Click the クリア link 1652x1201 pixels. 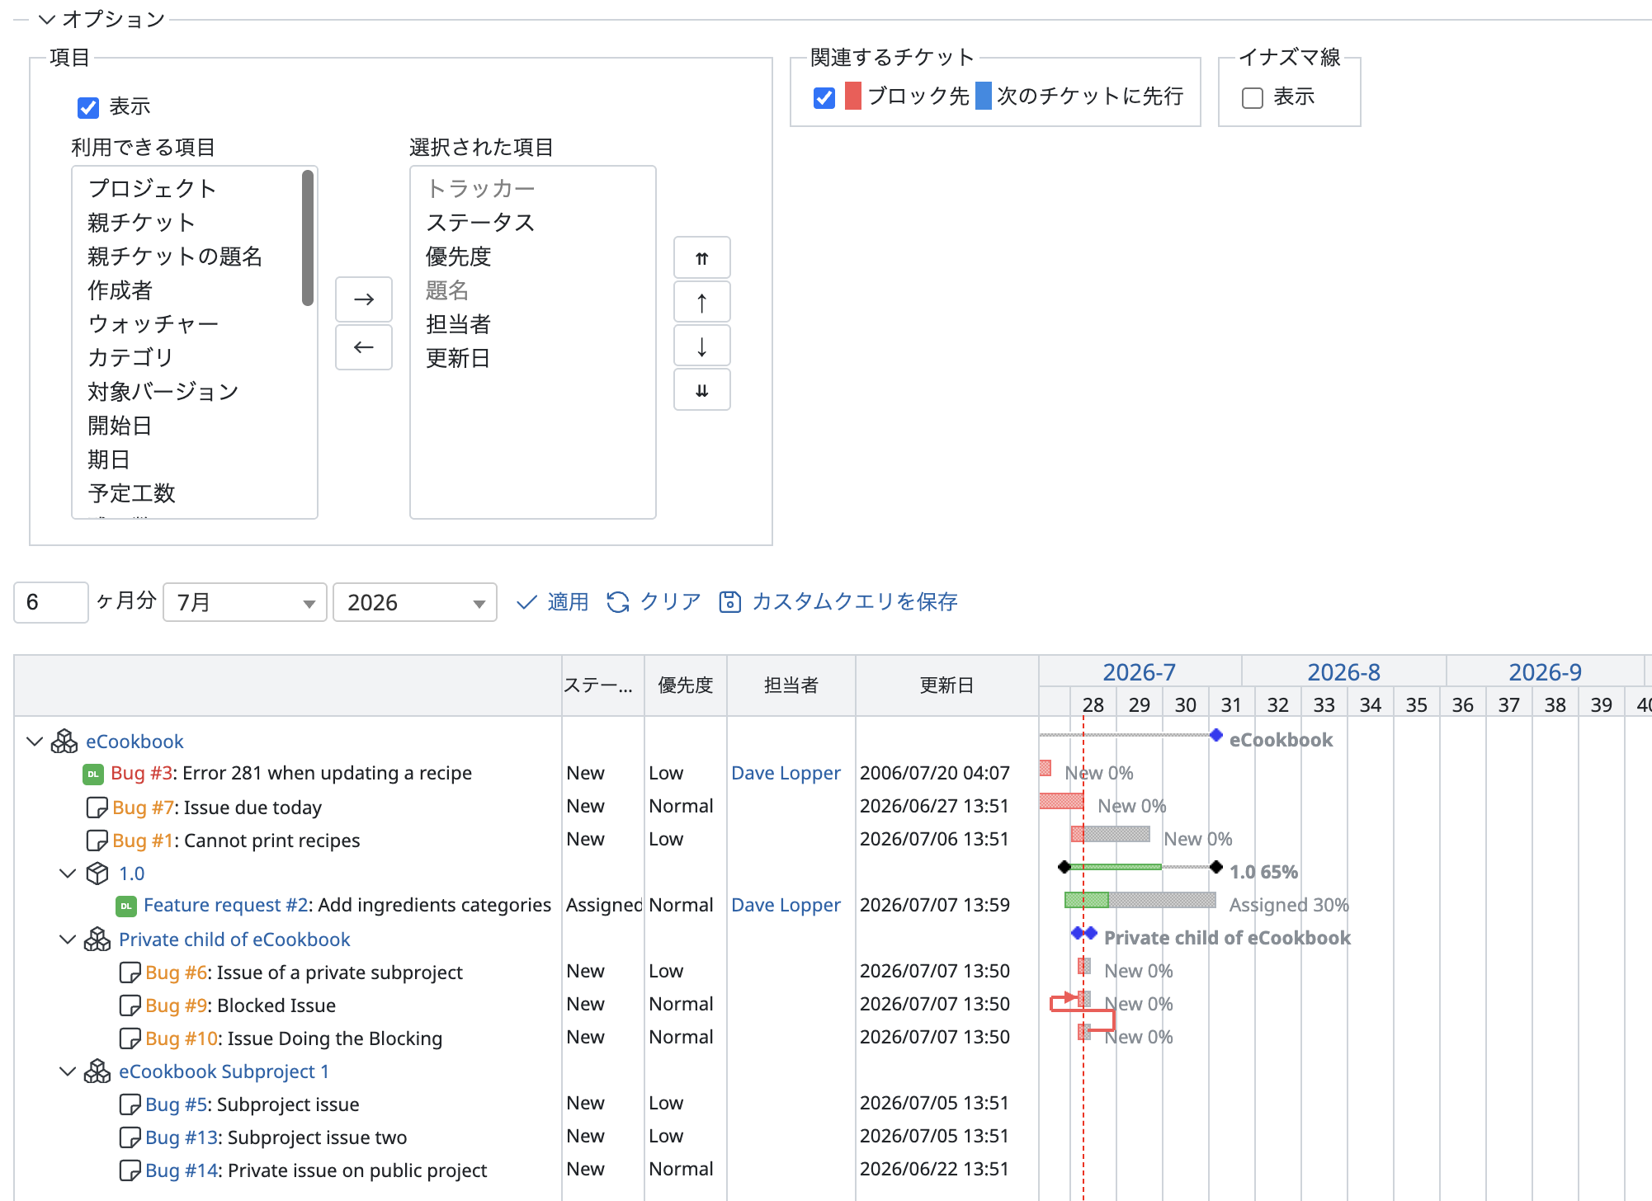671,602
